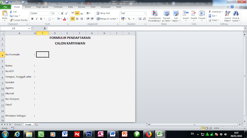Screen dimensions: 247x138
Task: Switch to the Formulas tab
Action: (x=58, y=7)
